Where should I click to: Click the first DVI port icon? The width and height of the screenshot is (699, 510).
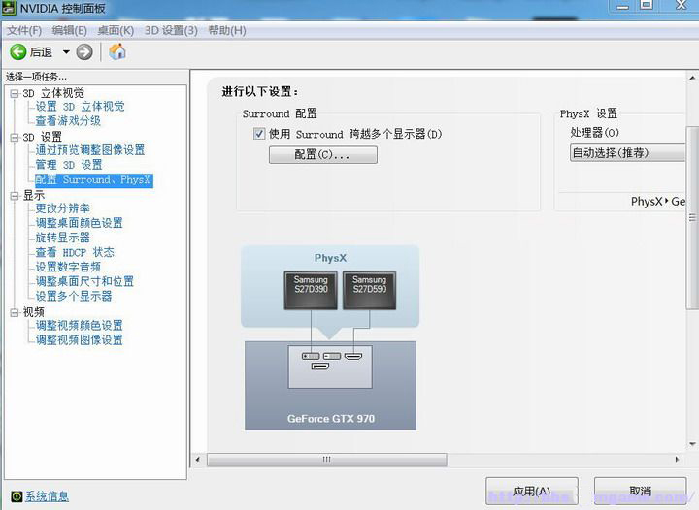[311, 356]
